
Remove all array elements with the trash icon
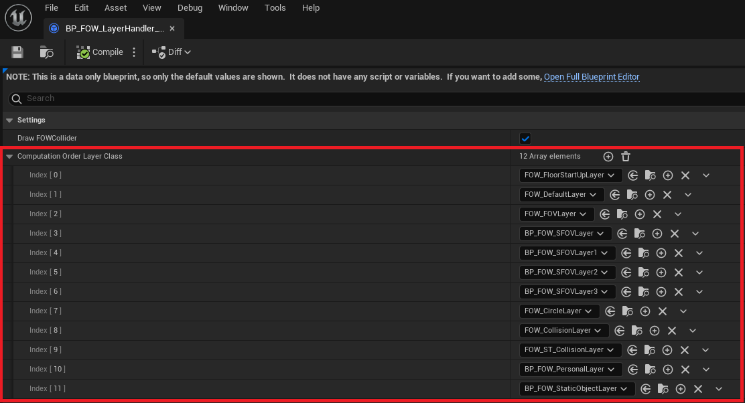pos(626,157)
